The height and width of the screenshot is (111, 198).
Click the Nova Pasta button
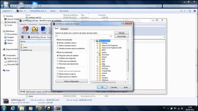coord(122,36)
